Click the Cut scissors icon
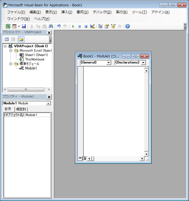The image size is (189, 201). pos(32,26)
